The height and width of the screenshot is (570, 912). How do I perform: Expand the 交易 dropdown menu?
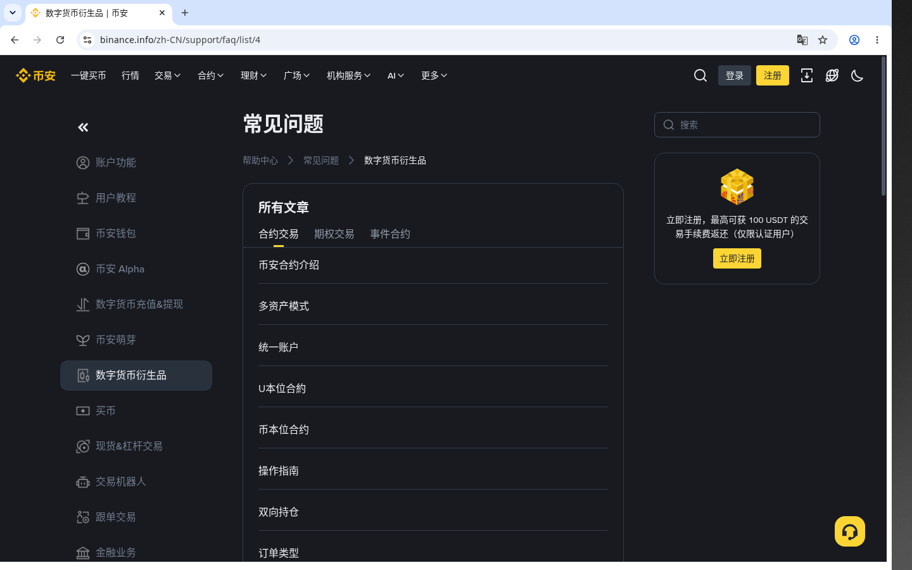pos(168,76)
